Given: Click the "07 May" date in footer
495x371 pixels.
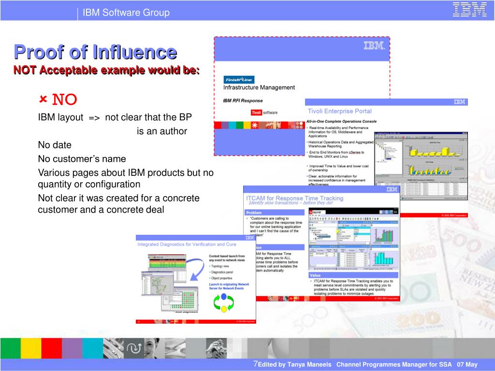Looking at the screenshot, I should pos(467,364).
